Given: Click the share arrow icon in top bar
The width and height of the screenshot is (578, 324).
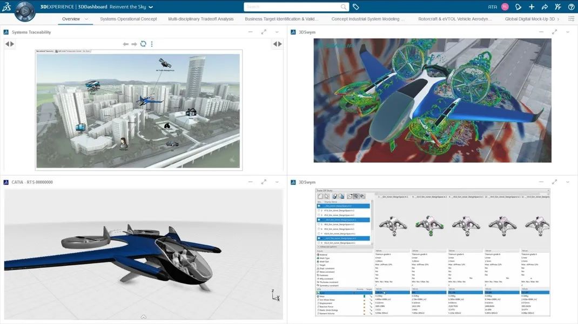Looking at the screenshot, I should coord(545,7).
